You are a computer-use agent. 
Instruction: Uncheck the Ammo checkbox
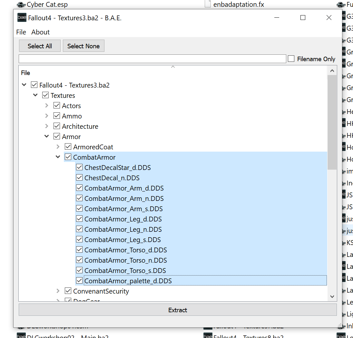[x=56, y=116]
